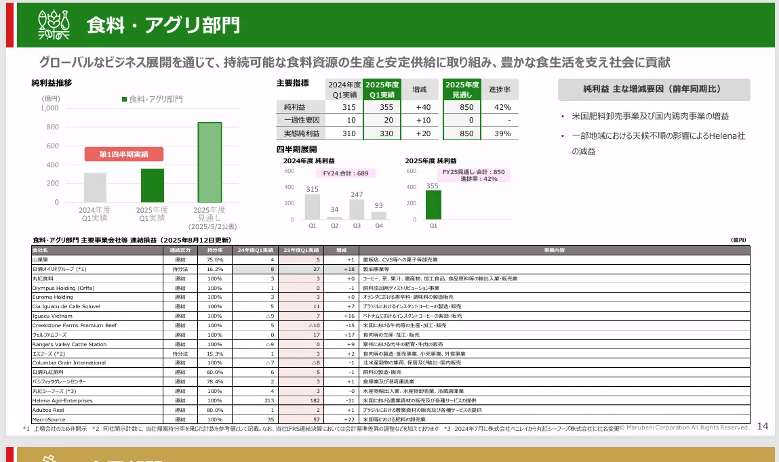
Task: Click the エスフーズ (*2) row name
Action: coord(49,354)
